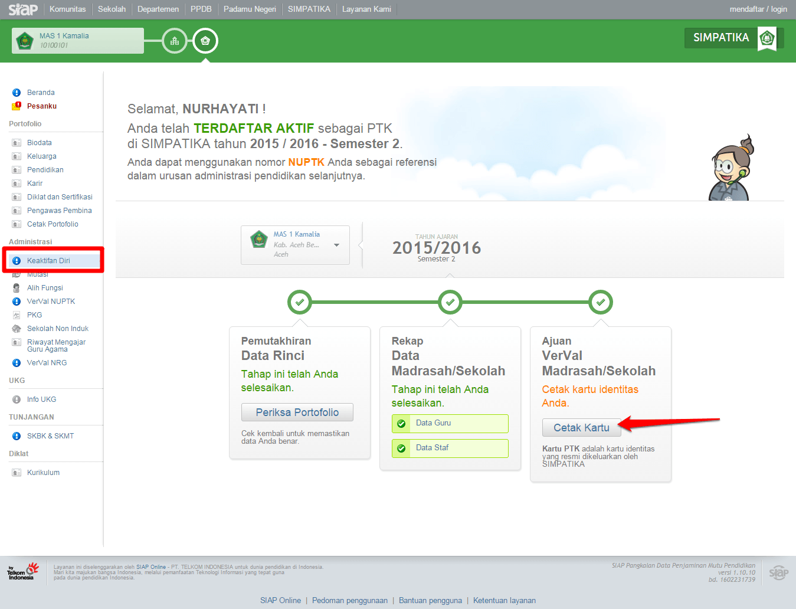Image resolution: width=796 pixels, height=609 pixels.
Task: Click the Data Guru status item
Action: pos(450,423)
